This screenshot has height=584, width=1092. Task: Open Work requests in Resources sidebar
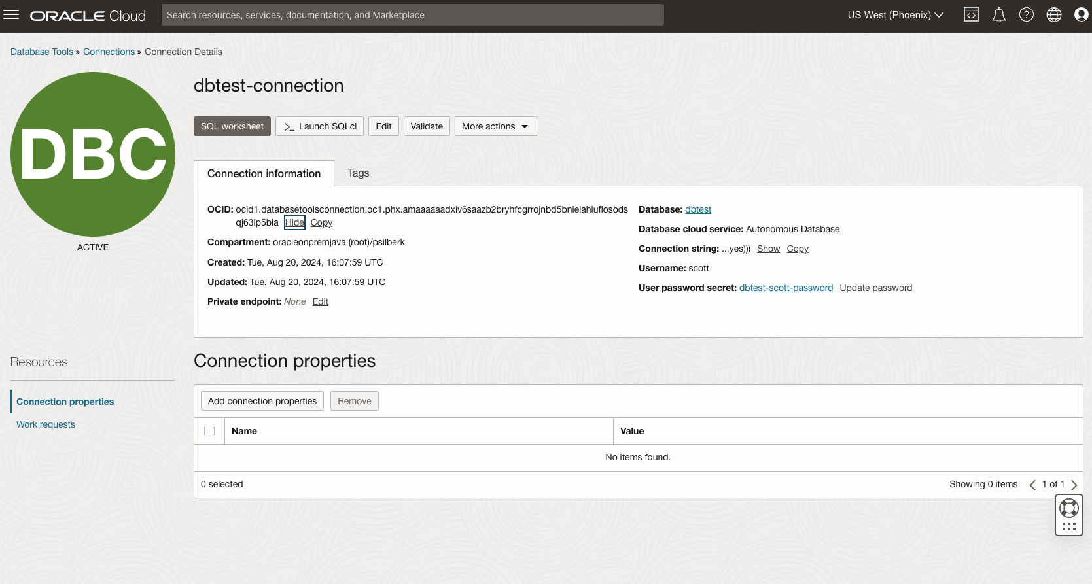pos(46,424)
